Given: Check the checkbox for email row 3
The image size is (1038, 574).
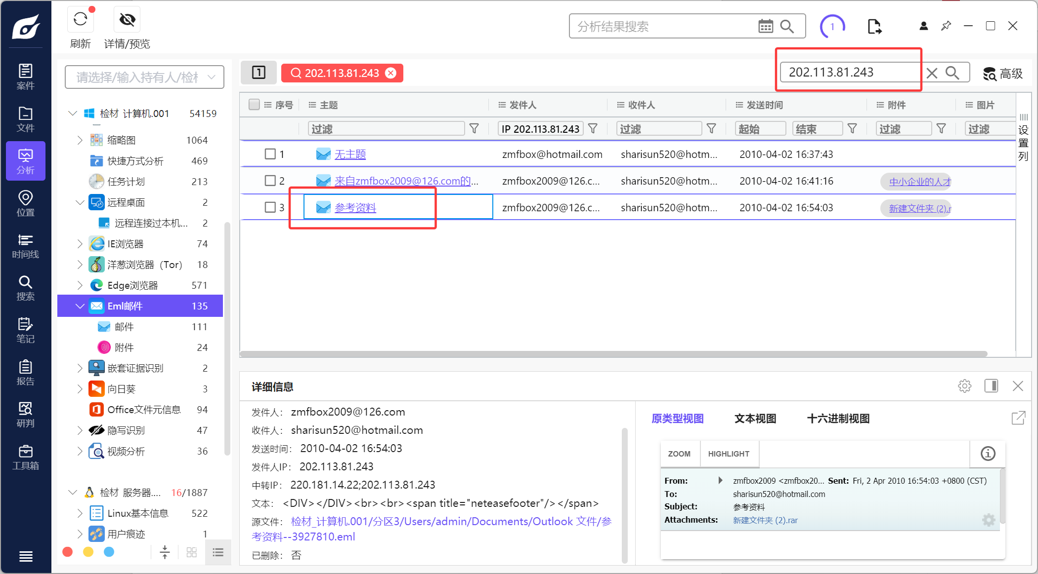Looking at the screenshot, I should click(x=270, y=207).
